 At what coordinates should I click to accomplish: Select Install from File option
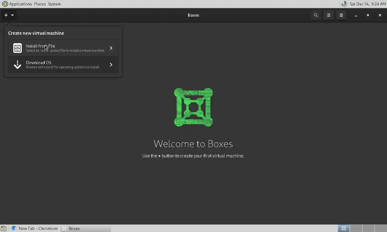pyautogui.click(x=63, y=48)
